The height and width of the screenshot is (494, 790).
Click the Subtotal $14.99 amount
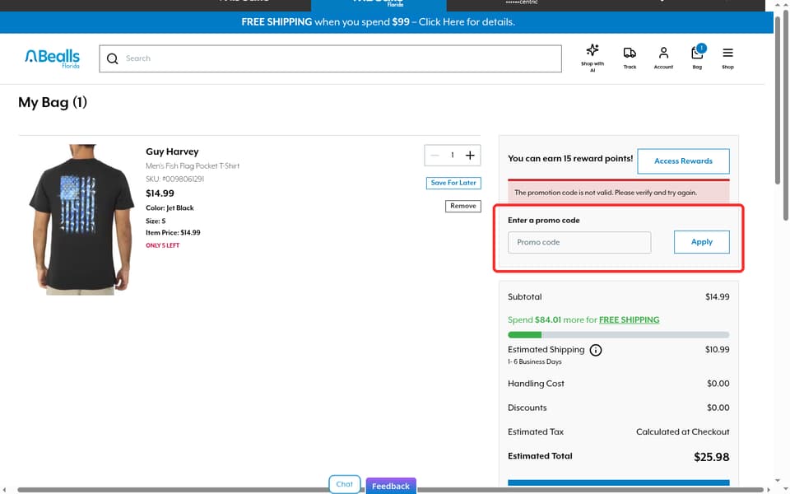717,297
